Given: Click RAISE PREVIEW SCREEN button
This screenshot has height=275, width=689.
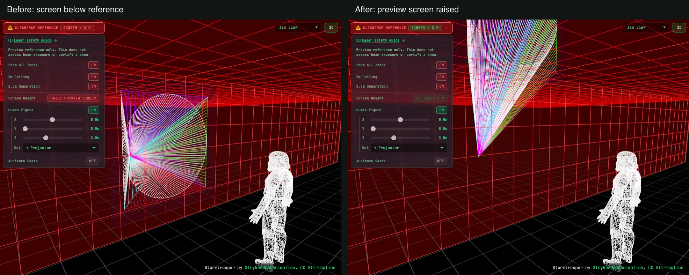Looking at the screenshot, I should tap(73, 98).
